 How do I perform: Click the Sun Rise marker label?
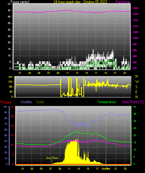pos(52,158)
